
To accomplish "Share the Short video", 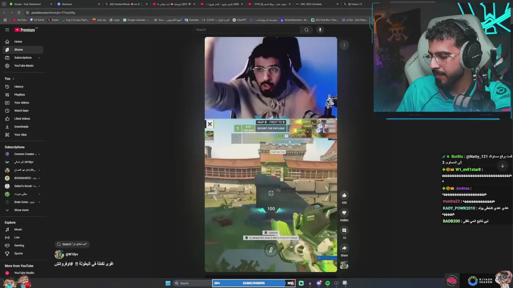I will point(344,248).
